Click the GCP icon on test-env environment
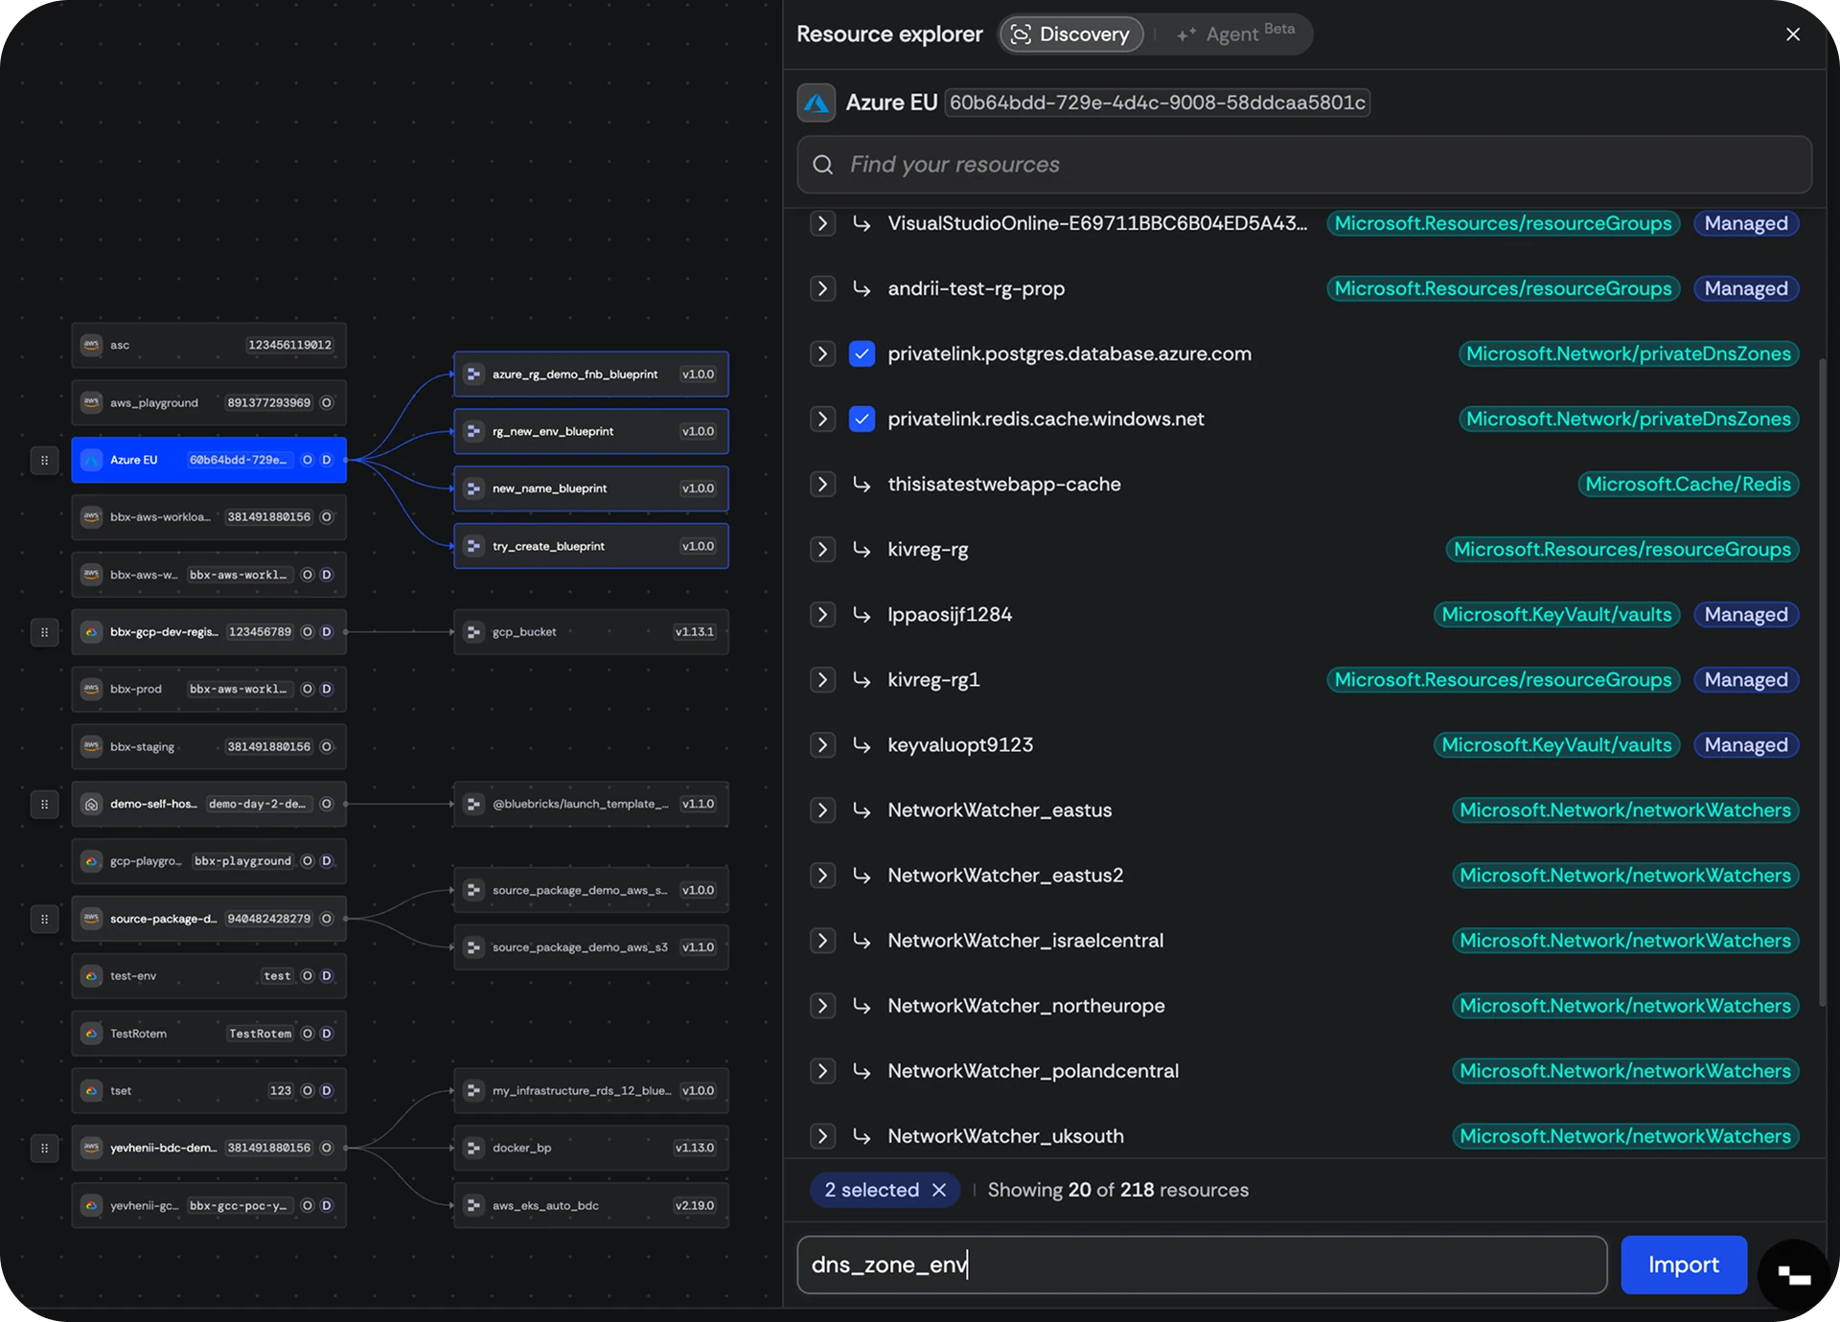Viewport: 1840px width, 1322px height. click(91, 976)
